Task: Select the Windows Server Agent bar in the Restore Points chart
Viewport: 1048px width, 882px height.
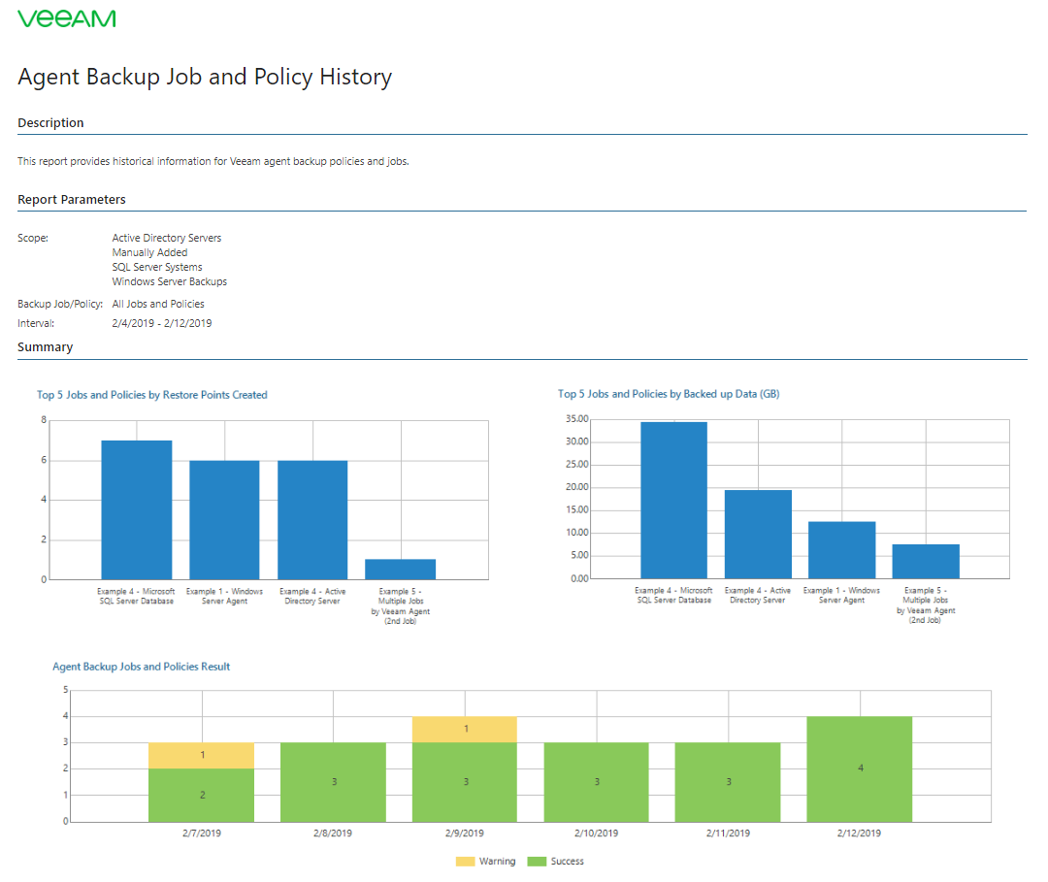Action: (224, 519)
